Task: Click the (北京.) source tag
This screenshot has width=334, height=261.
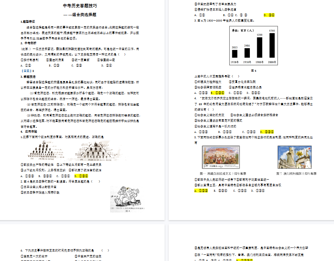Action: [x=26, y=49]
